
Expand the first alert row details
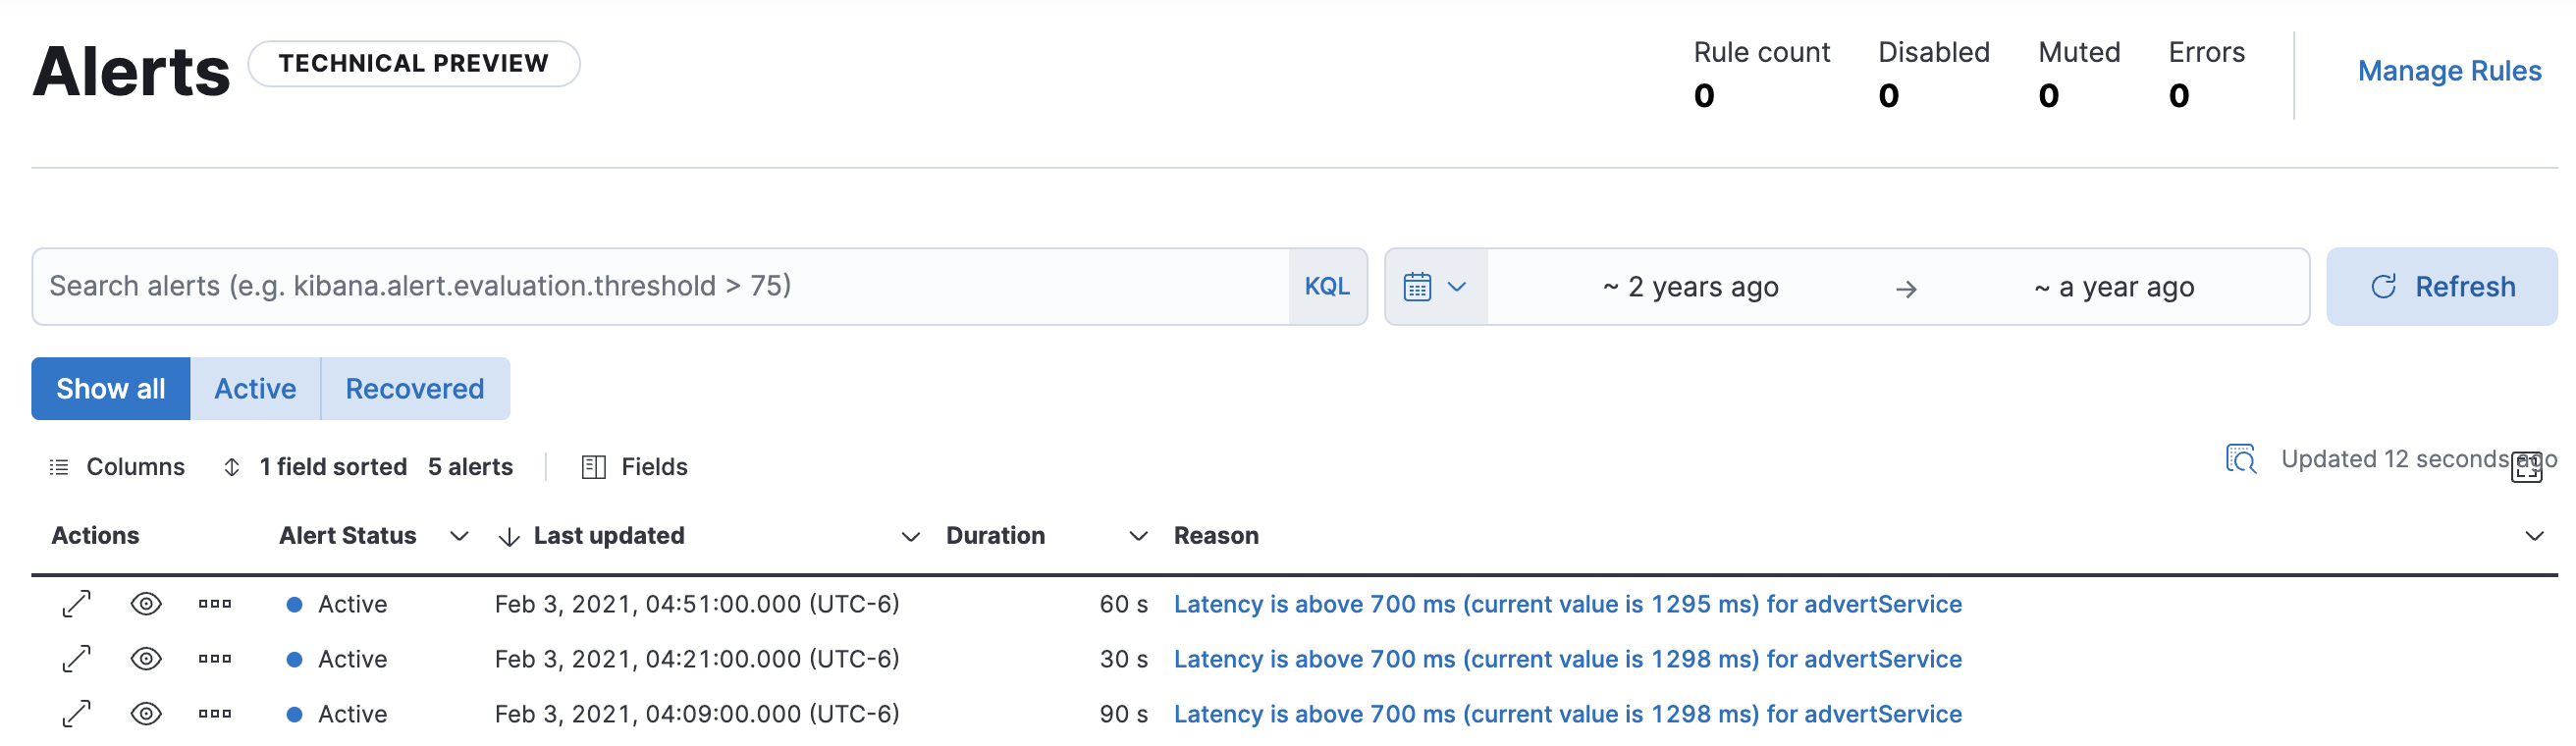(76, 604)
